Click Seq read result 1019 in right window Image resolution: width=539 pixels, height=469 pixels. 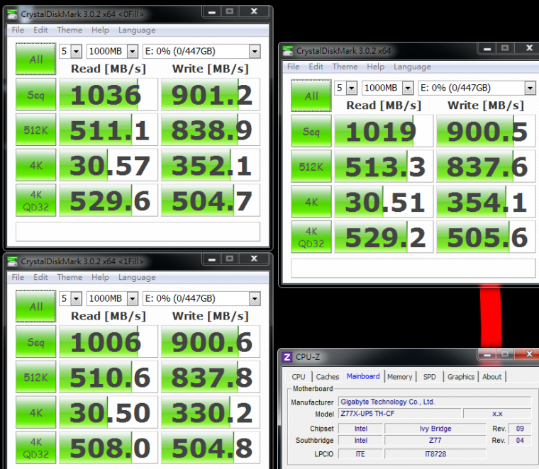[x=384, y=131]
